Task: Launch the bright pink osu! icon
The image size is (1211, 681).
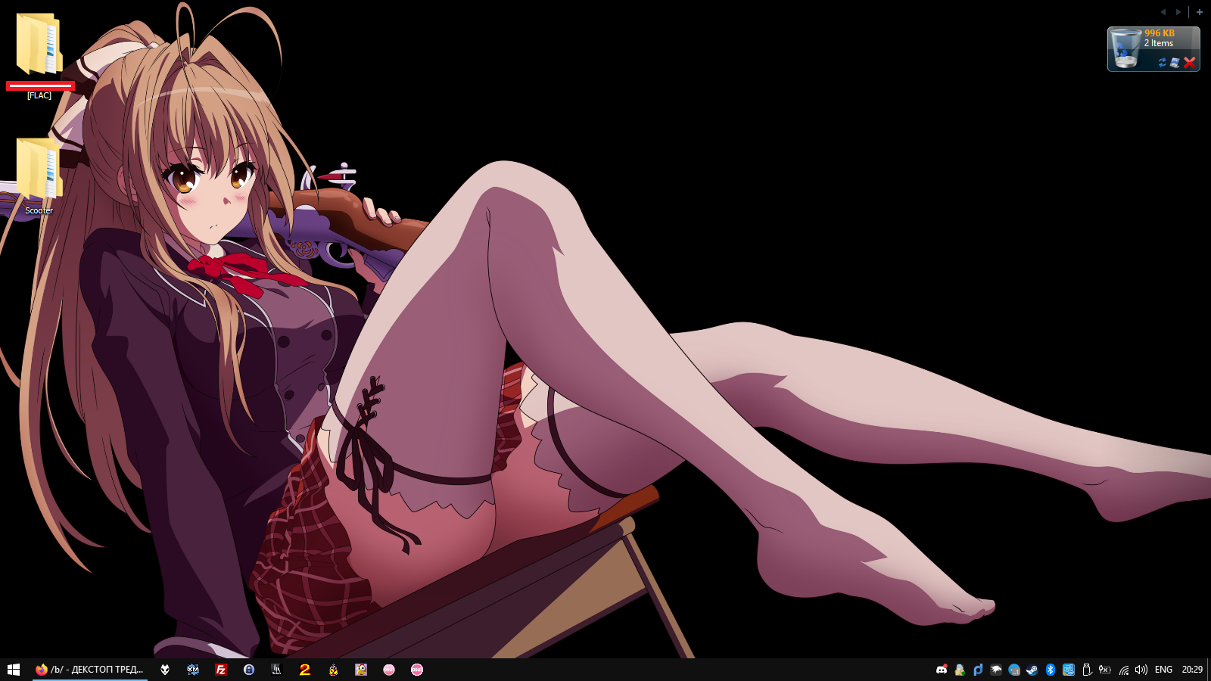Action: coord(417,670)
